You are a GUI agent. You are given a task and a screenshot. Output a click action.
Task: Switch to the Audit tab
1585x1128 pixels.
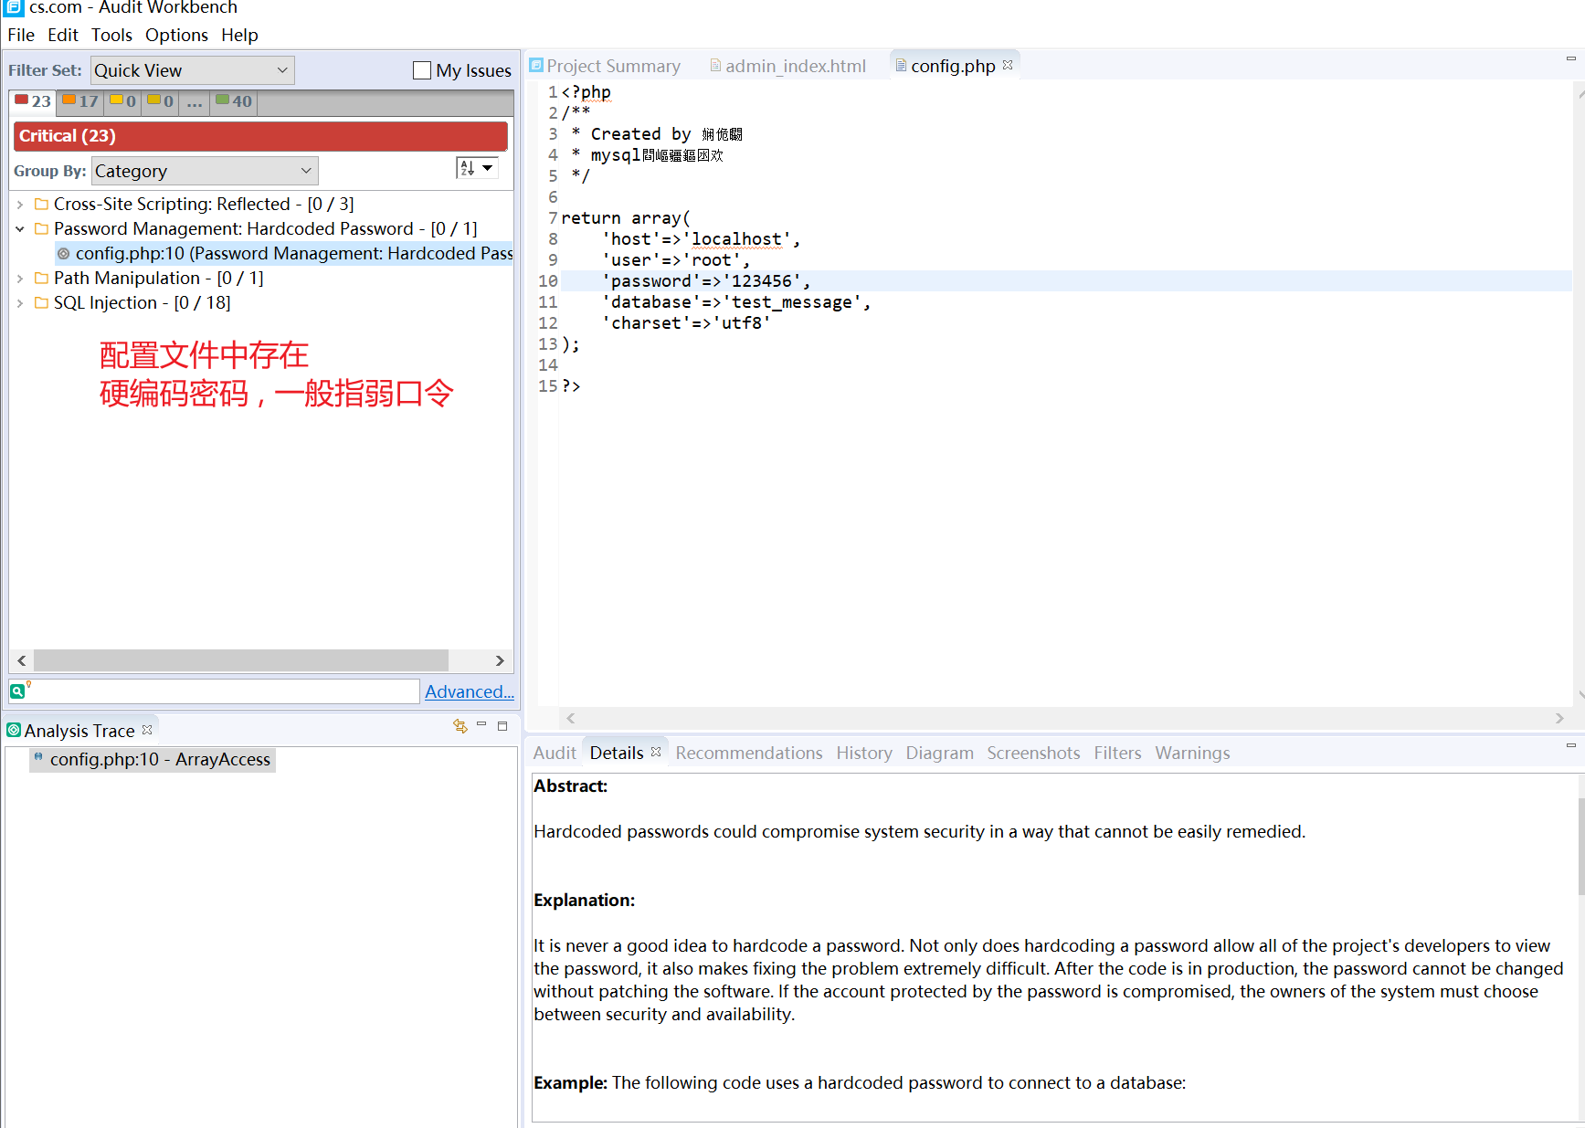[x=555, y=753]
